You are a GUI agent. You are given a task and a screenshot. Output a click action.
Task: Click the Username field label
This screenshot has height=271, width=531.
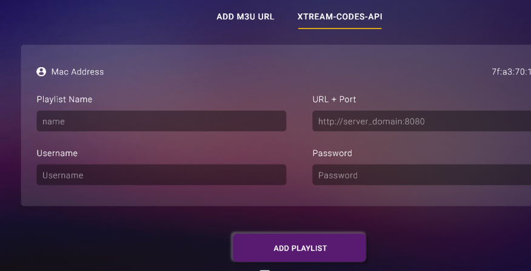pyautogui.click(x=57, y=153)
